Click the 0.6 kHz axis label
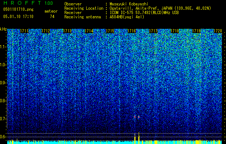Image resolution: width=226 pixels, height=144 pixels. [x=3, y=137]
